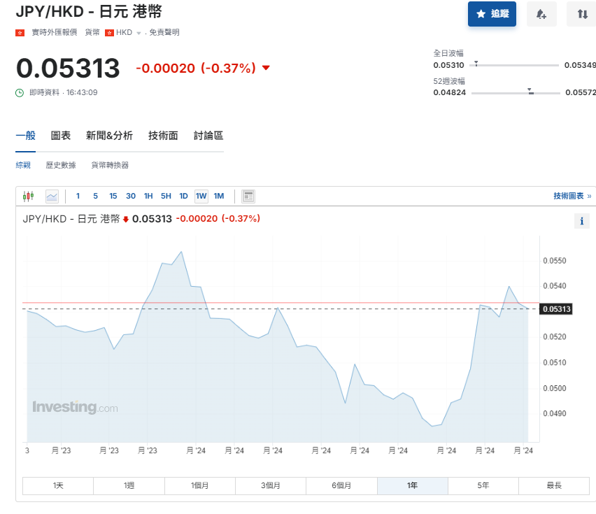The image size is (596, 514).
Task: Click the 追蹤 star follow button
Action: click(x=492, y=14)
